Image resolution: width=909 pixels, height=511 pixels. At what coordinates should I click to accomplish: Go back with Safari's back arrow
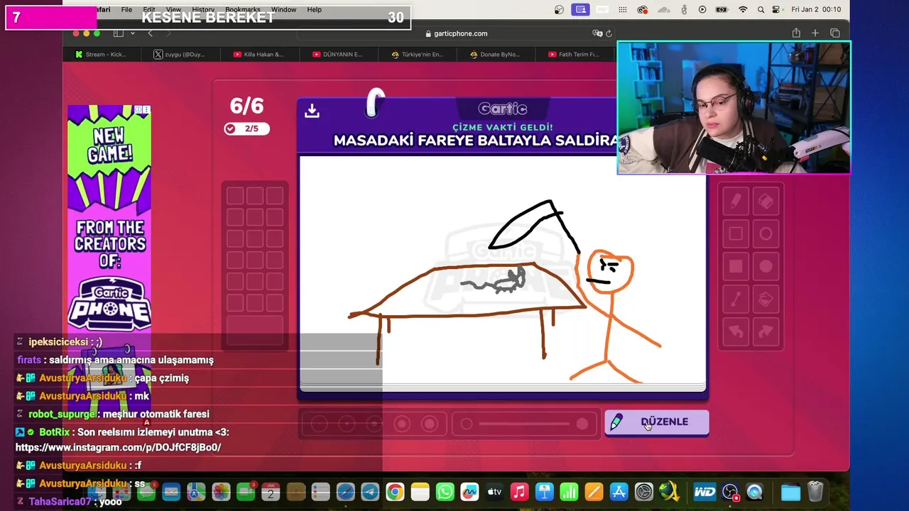[150, 33]
